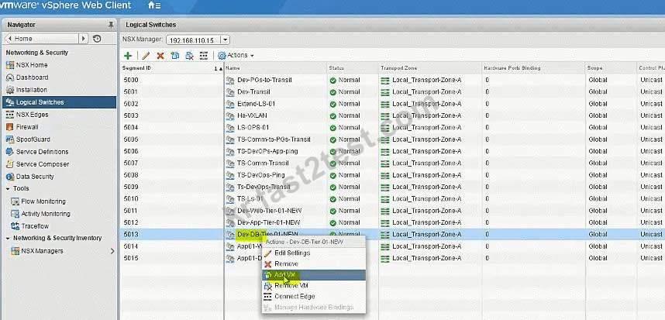Image resolution: width=665 pixels, height=320 pixels.
Task: Collapse the Tools section
Action: pyautogui.click(x=8, y=188)
